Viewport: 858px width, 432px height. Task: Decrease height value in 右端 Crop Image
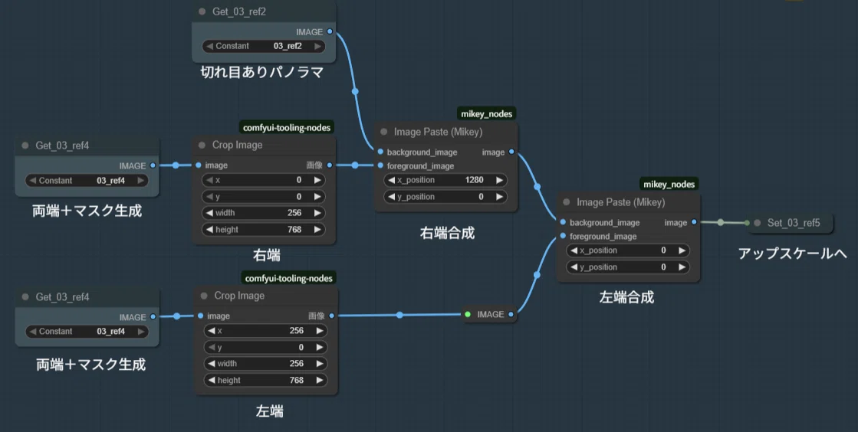pos(209,230)
